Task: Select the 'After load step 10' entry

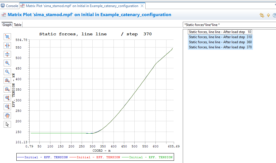Action: click(220, 32)
